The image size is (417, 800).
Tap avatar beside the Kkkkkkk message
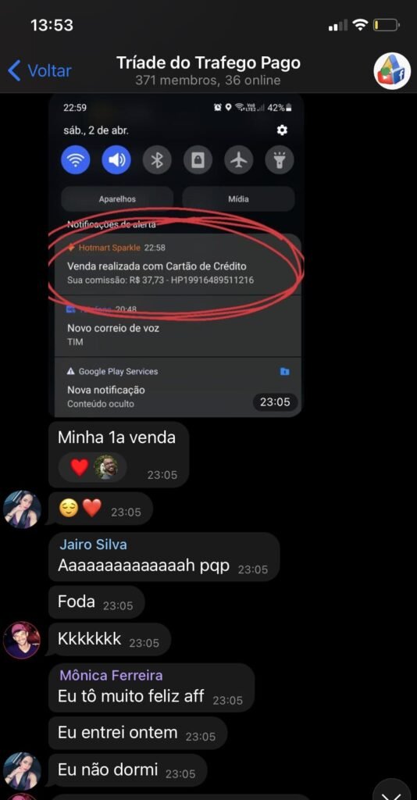point(22,641)
